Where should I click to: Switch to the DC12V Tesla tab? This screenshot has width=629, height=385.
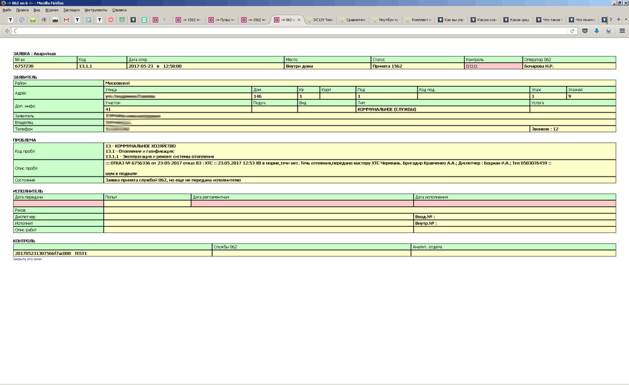(x=321, y=20)
